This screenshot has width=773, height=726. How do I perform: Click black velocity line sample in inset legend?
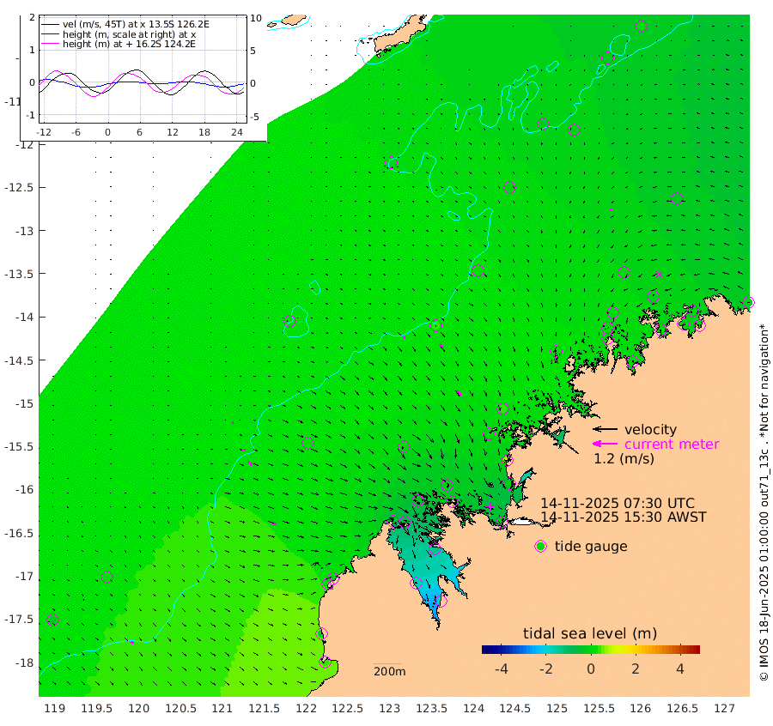coord(50,24)
